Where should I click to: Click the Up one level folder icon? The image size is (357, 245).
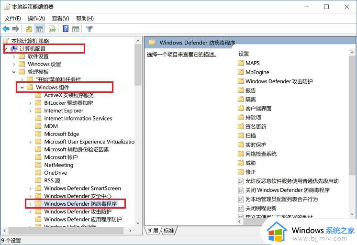29,29
